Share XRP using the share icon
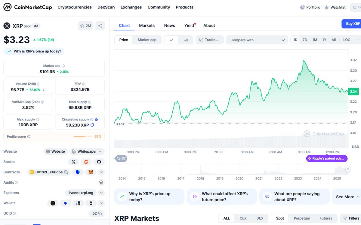The width and height of the screenshot is (361, 225). 100,26
